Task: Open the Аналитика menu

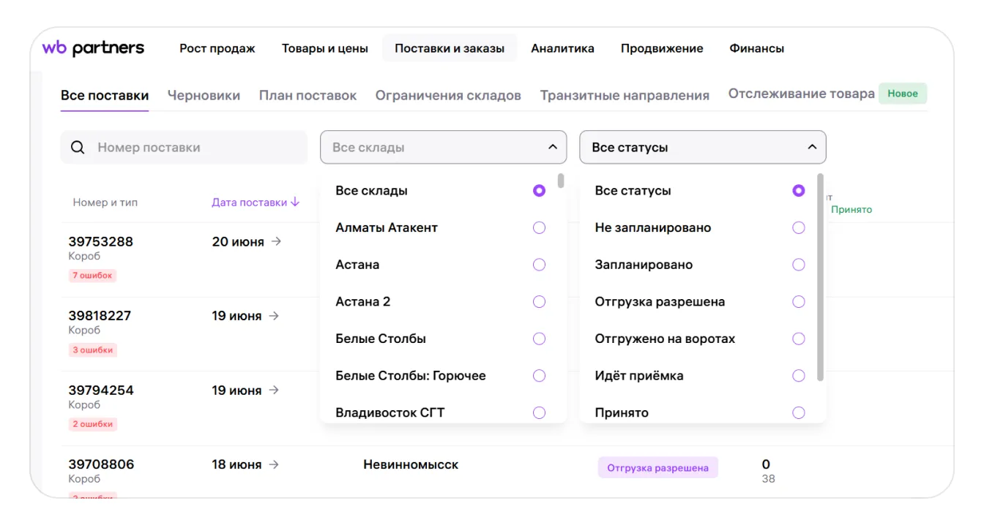Action: click(x=562, y=48)
